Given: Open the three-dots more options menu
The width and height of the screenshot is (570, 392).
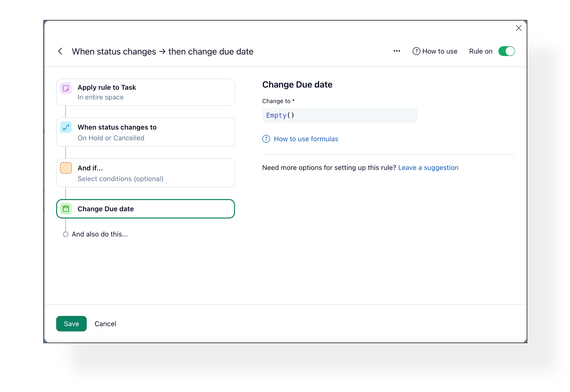Looking at the screenshot, I should click(x=396, y=51).
